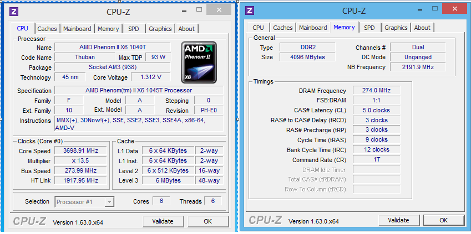This screenshot has width=471, height=234.
Task: Click the Max TDP value 93 W
Action: click(158, 57)
